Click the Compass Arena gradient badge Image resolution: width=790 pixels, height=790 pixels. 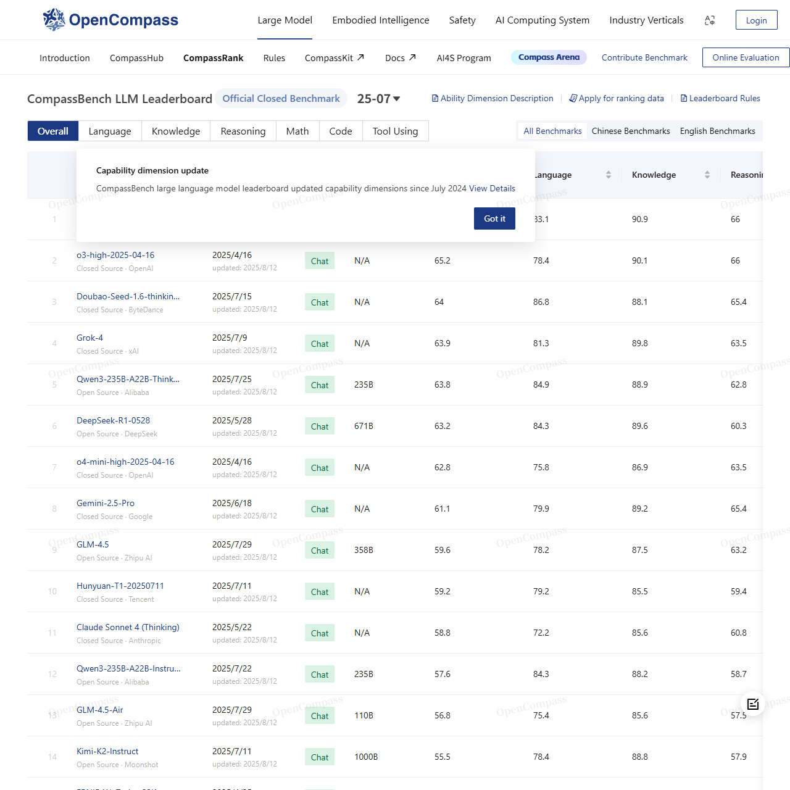click(548, 57)
